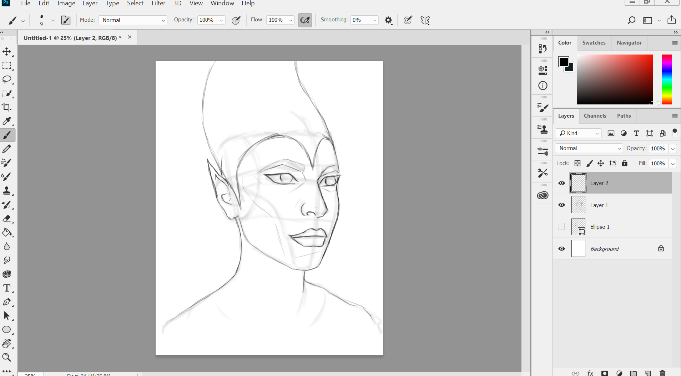Toggle layer filter on/off switch
This screenshot has height=376, width=681.
coord(675,133)
